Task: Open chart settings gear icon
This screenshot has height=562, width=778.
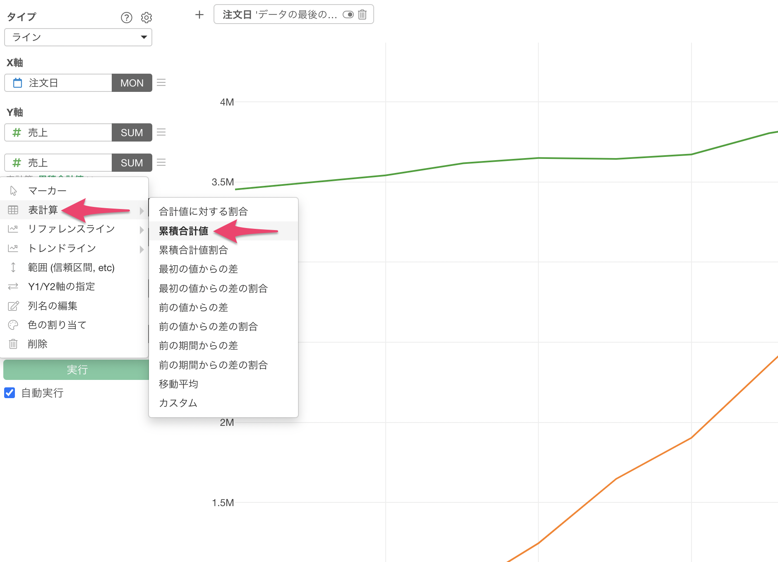Action: [146, 17]
